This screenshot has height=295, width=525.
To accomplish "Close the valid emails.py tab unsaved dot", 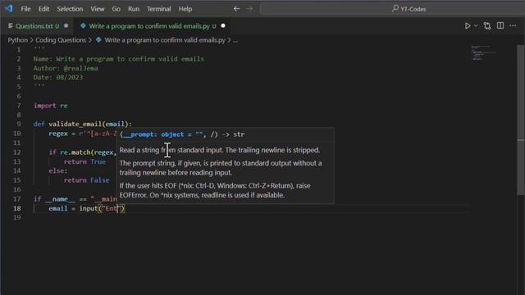I will tap(223, 25).
